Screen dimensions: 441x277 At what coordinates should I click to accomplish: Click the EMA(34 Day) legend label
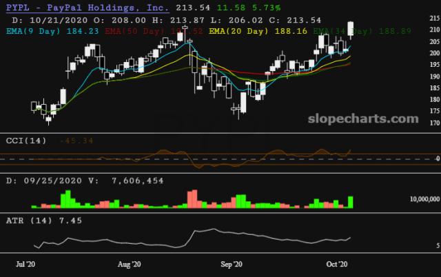pos(335,30)
